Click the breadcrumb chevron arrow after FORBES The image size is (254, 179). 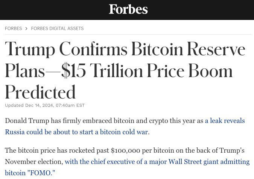coord(26,29)
